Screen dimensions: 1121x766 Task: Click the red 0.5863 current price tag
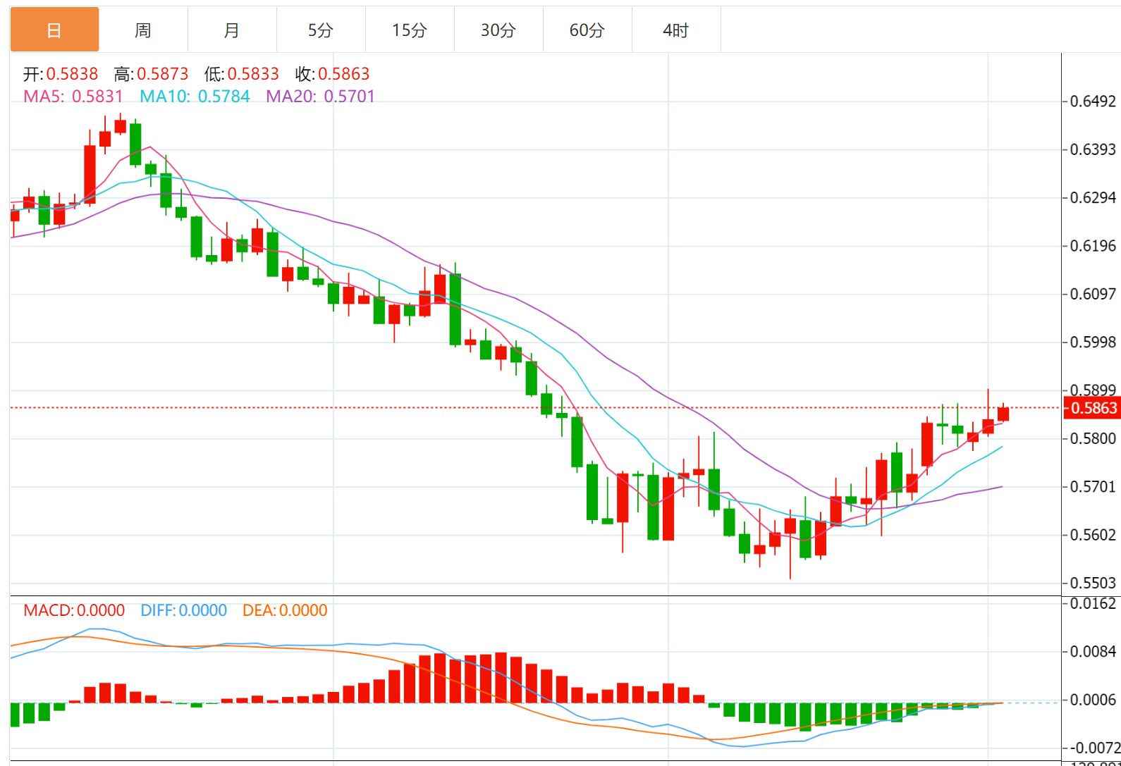coord(1092,408)
